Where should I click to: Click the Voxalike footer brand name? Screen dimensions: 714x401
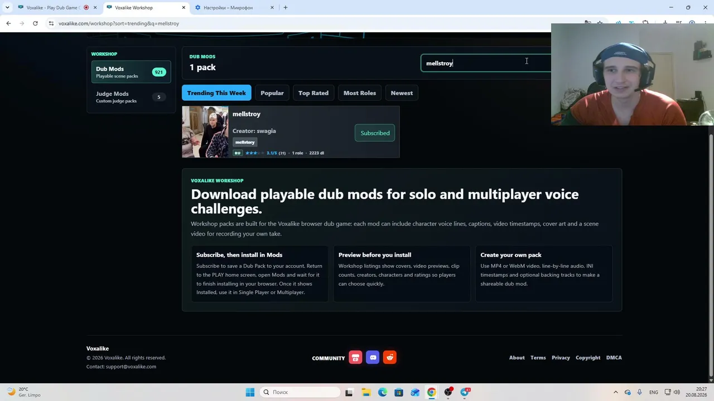point(98,349)
